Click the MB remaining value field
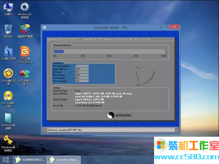Viewport: 219px width, 164px height. (82, 75)
